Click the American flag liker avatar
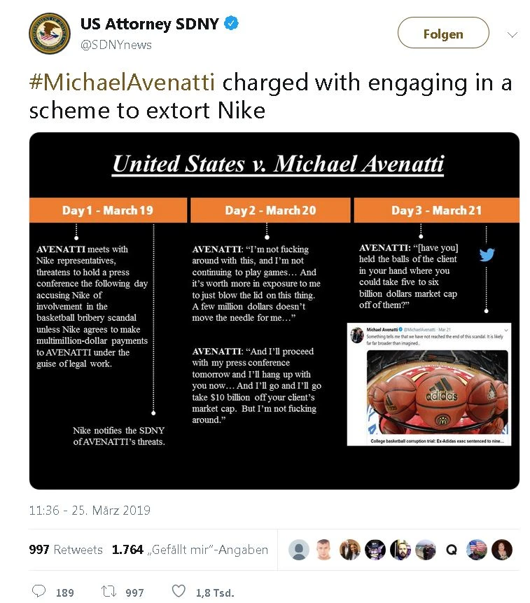Viewport: 530px width, 603px height. [x=477, y=550]
